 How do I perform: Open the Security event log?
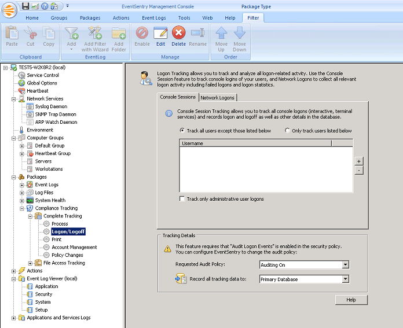coord(43,294)
